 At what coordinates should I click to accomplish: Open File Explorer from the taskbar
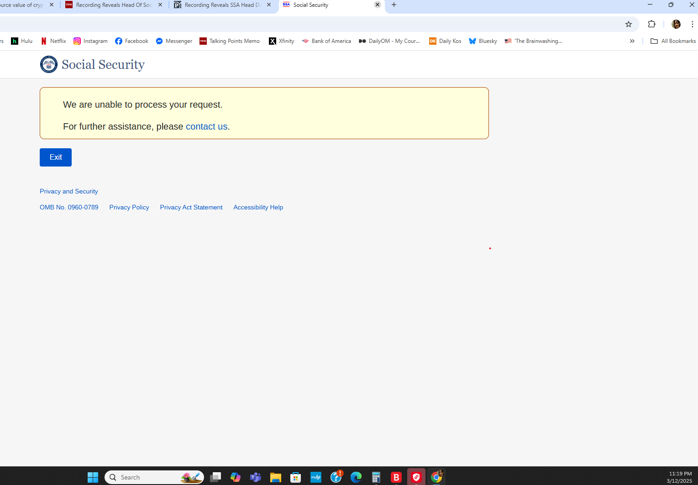coord(275,477)
